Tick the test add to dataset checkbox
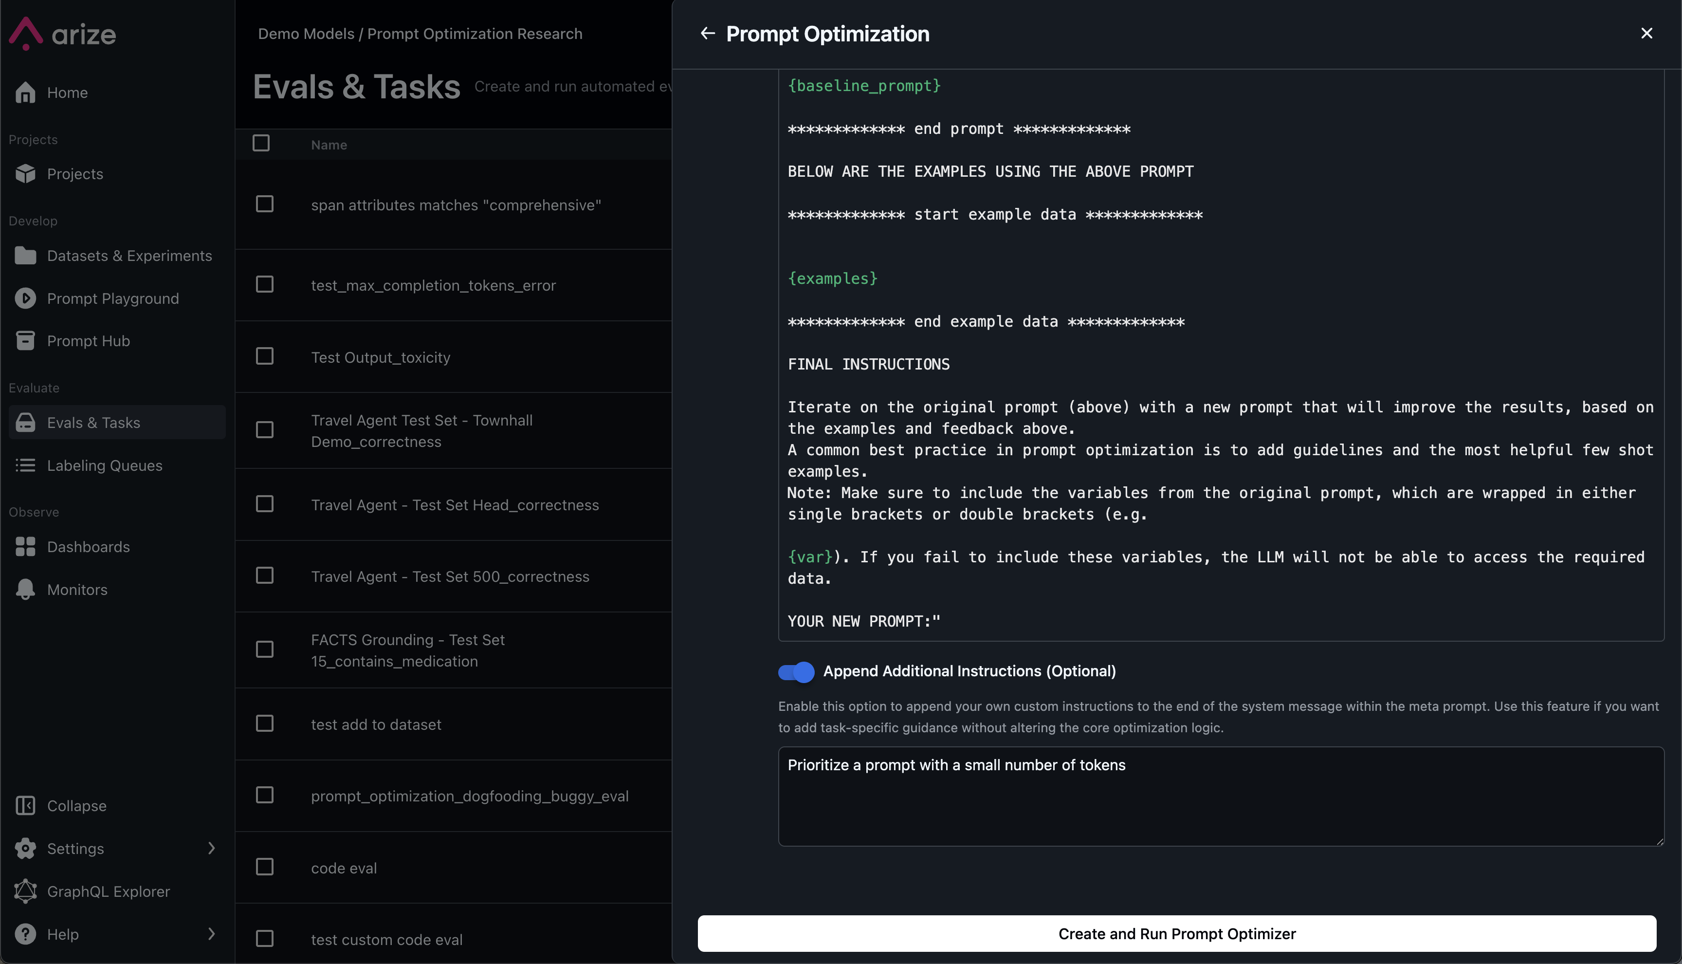Viewport: 1682px width, 964px height. pyautogui.click(x=265, y=723)
